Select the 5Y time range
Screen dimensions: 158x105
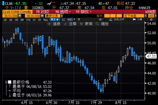click(40, 20)
